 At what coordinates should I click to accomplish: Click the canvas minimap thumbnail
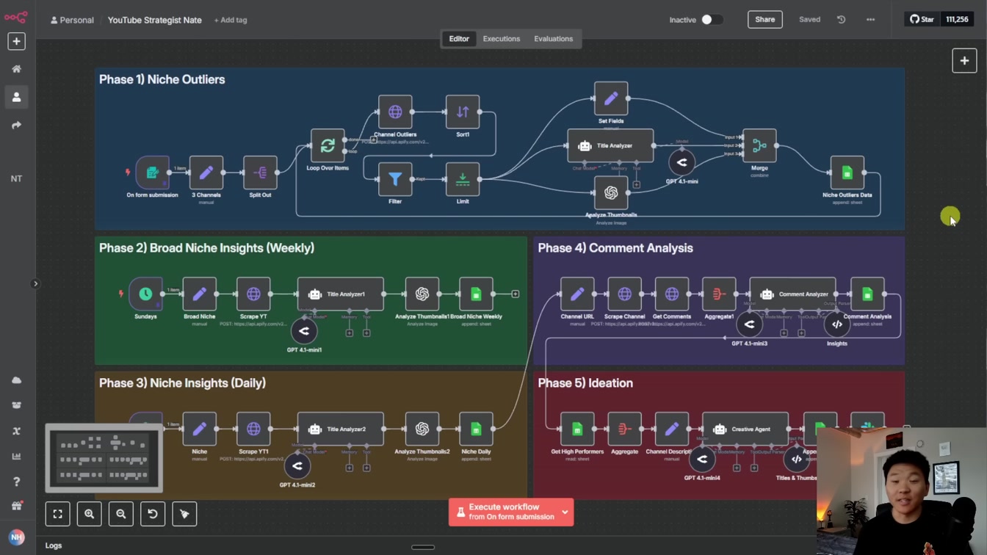pos(104,457)
